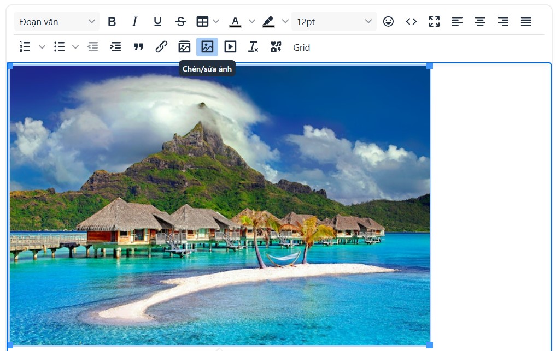Viewport: 556px width, 351px height.
Task: Apply highlight background color
Action: pyautogui.click(x=268, y=22)
